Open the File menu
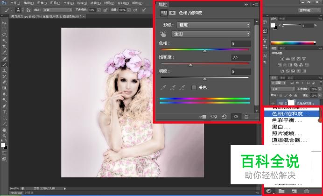The width and height of the screenshot is (323, 196). click(x=15, y=3)
